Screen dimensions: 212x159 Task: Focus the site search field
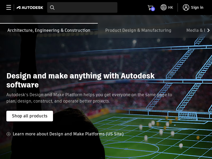click(x=82, y=7)
